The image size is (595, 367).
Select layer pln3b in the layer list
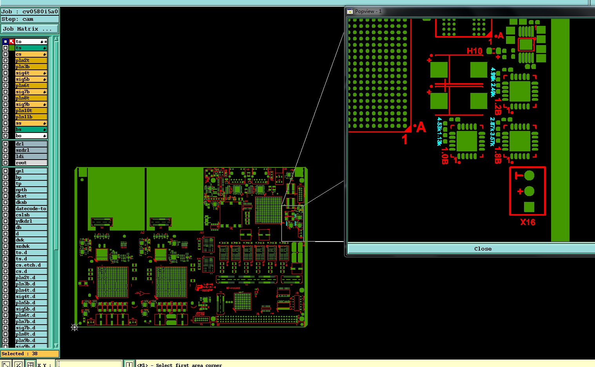pos(31,67)
